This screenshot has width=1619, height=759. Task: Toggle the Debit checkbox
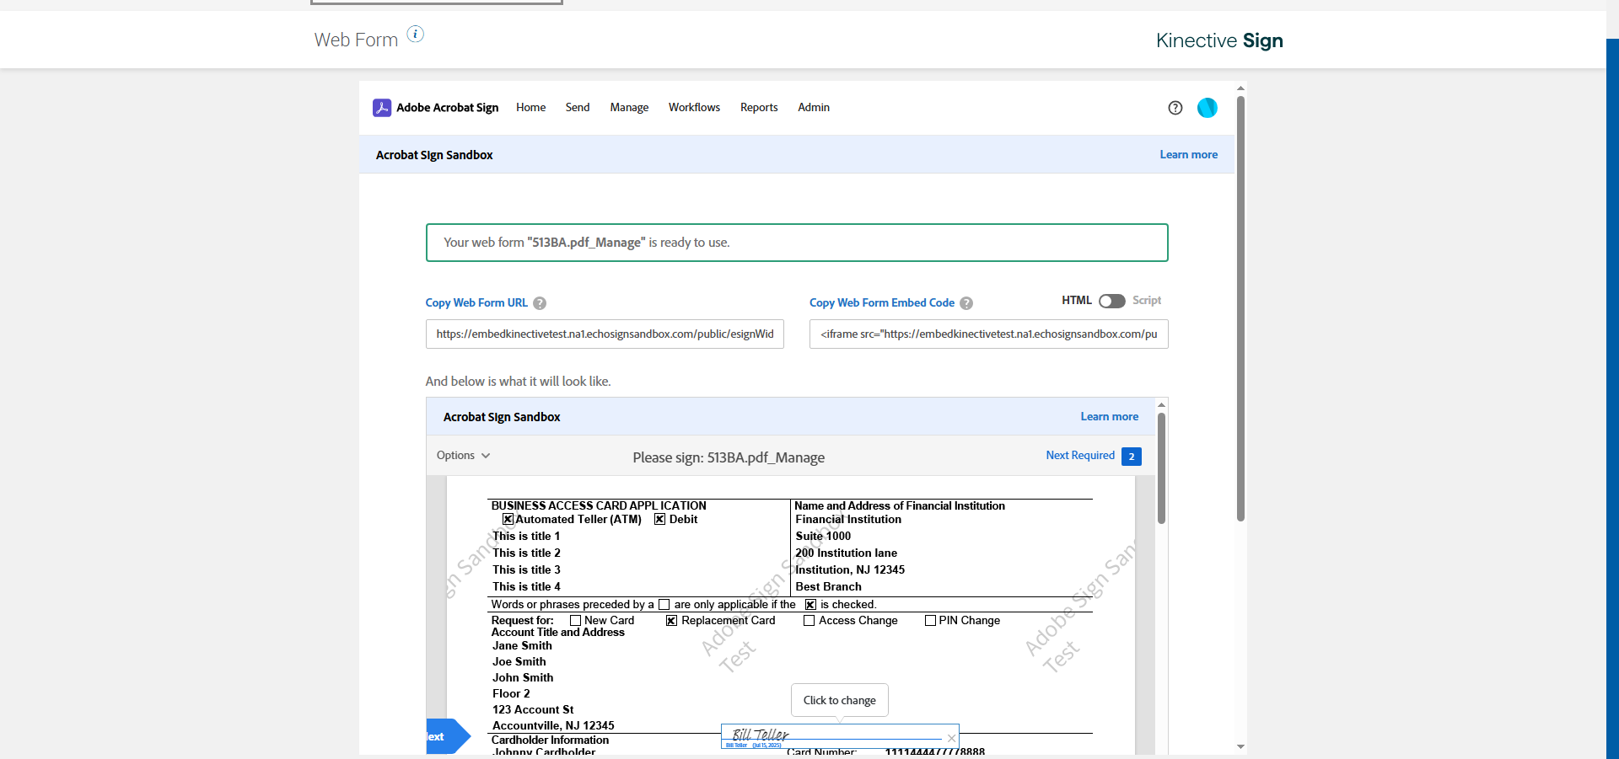pyautogui.click(x=659, y=520)
